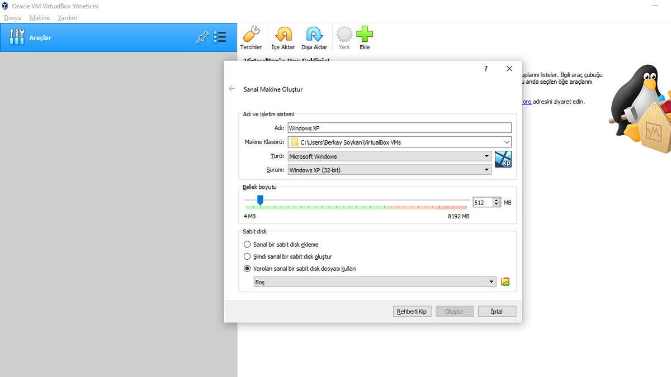
Task: Click the İçe Aktar import icon
Action: point(283,36)
